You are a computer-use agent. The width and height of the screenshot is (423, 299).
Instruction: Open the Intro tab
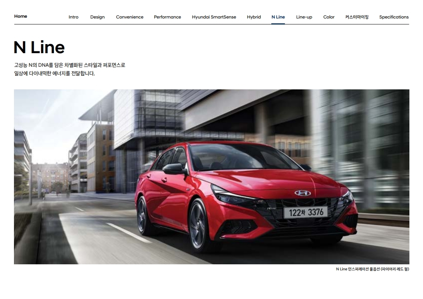[73, 17]
